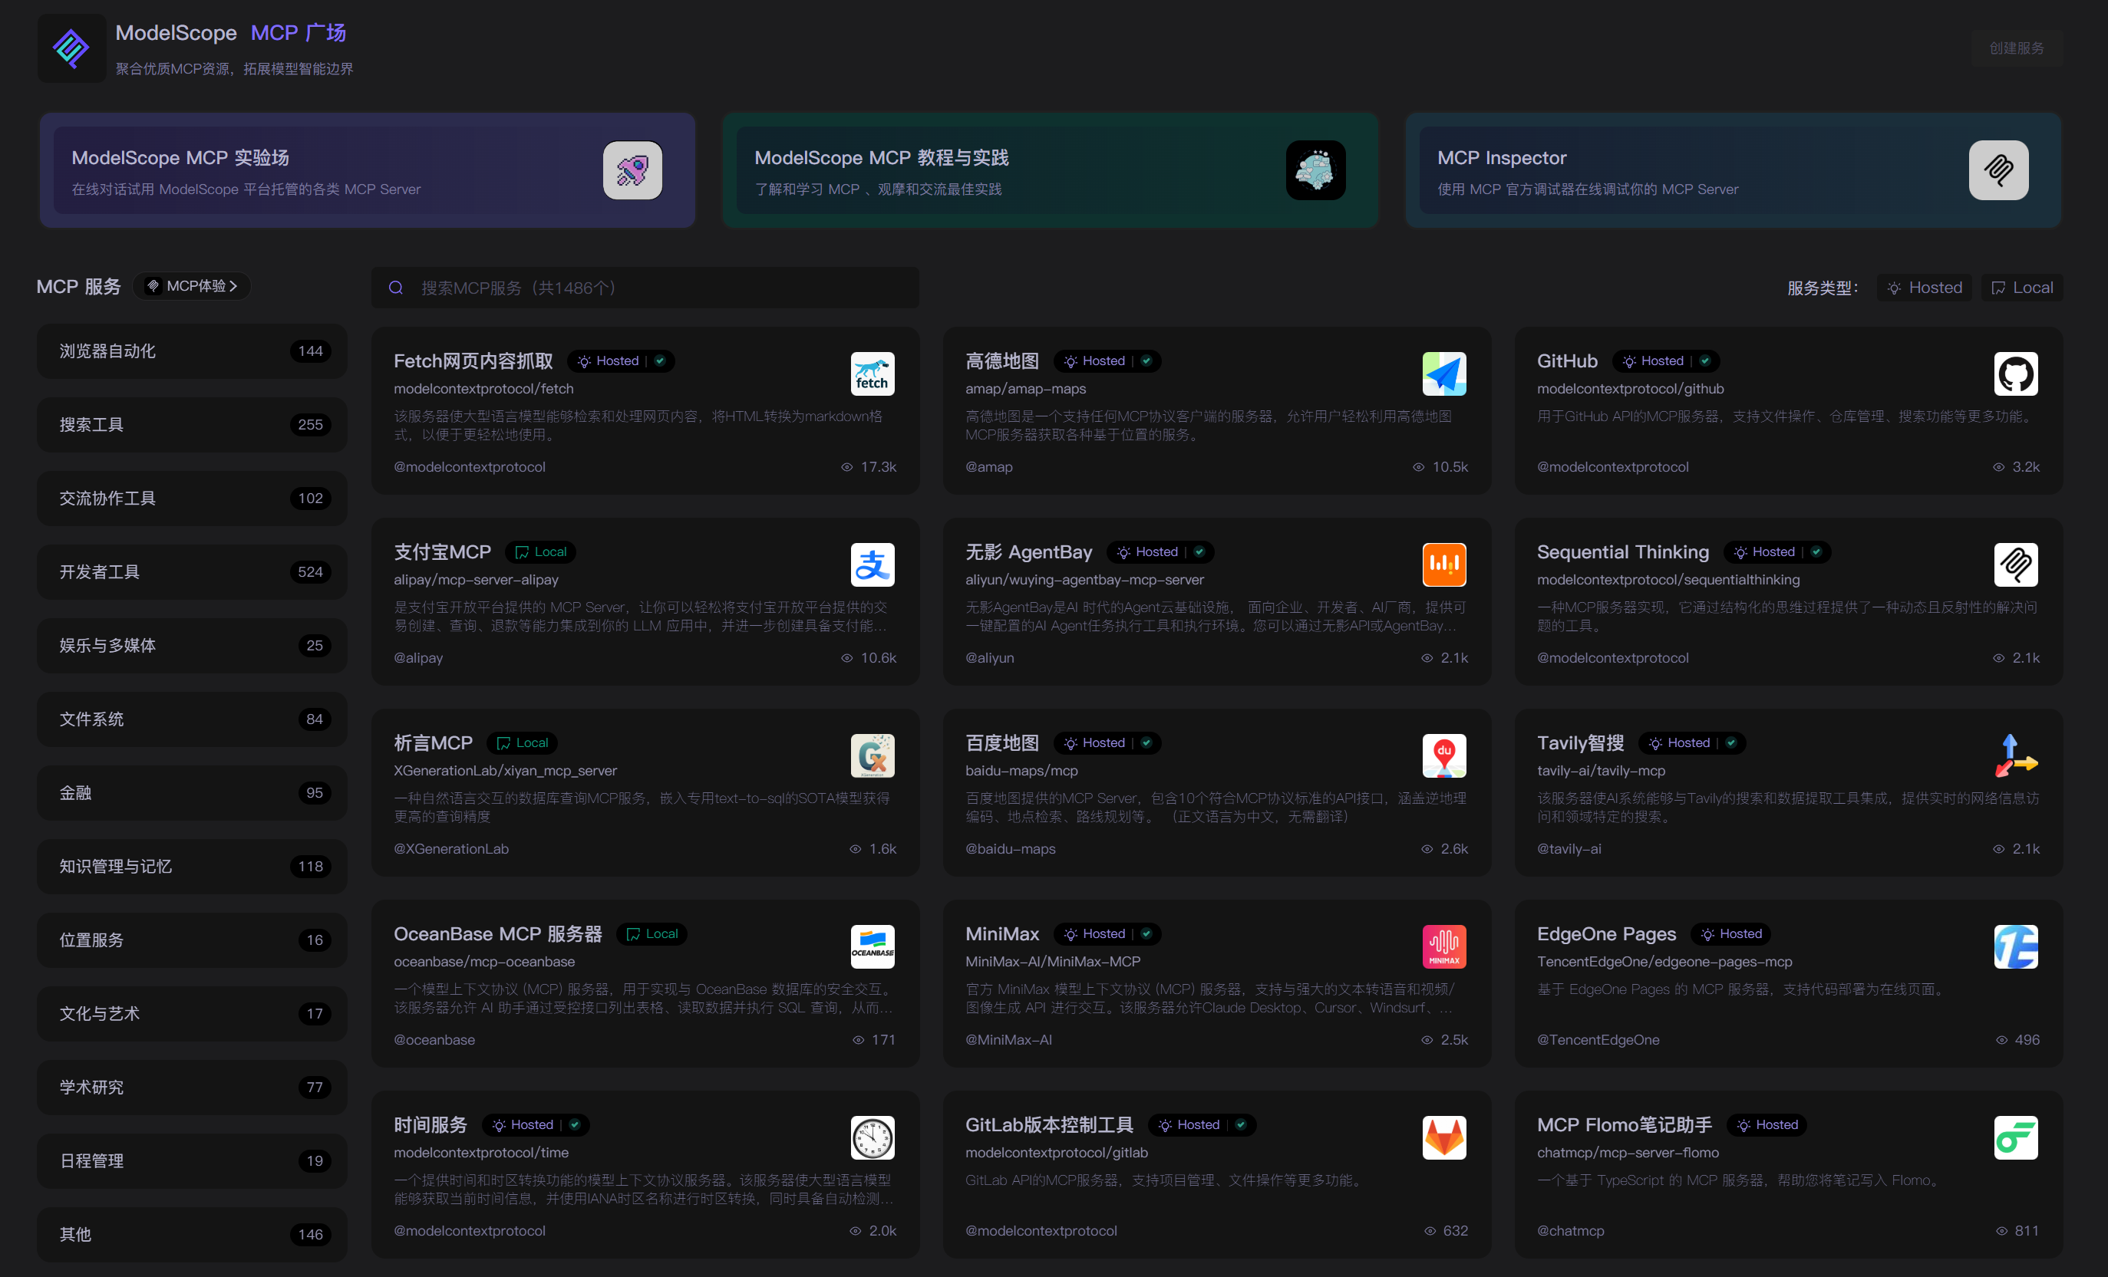Click the @XGenerationLab author text
2108x1277 pixels.
(451, 849)
